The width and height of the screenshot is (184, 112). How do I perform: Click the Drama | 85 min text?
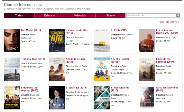(x=163, y=41)
